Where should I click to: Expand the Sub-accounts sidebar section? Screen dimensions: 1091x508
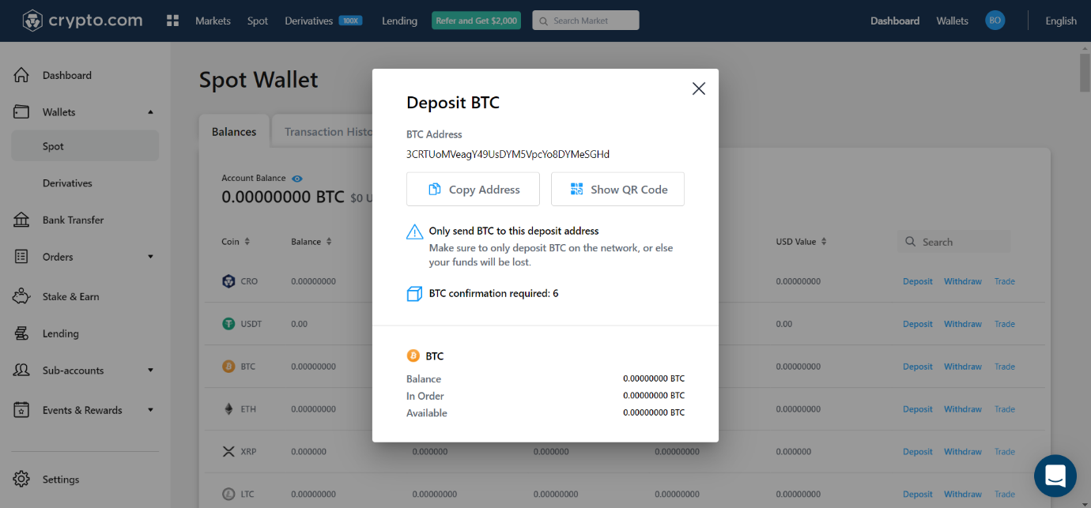(x=150, y=371)
